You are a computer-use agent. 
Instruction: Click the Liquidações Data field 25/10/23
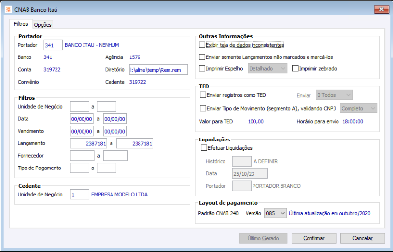(250, 173)
